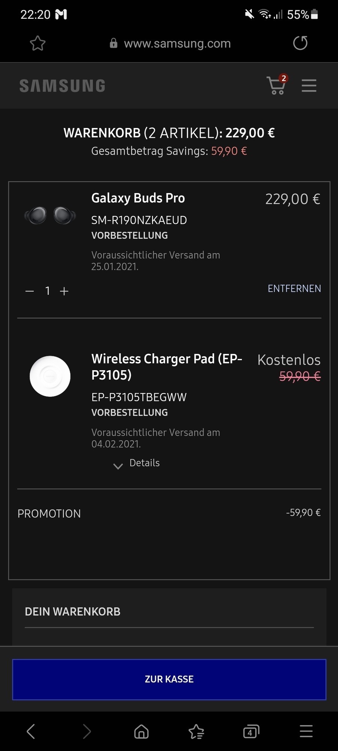338x751 pixels.
Task: Click the Galaxy Buds Pro thumbnail
Action: pos(50,216)
